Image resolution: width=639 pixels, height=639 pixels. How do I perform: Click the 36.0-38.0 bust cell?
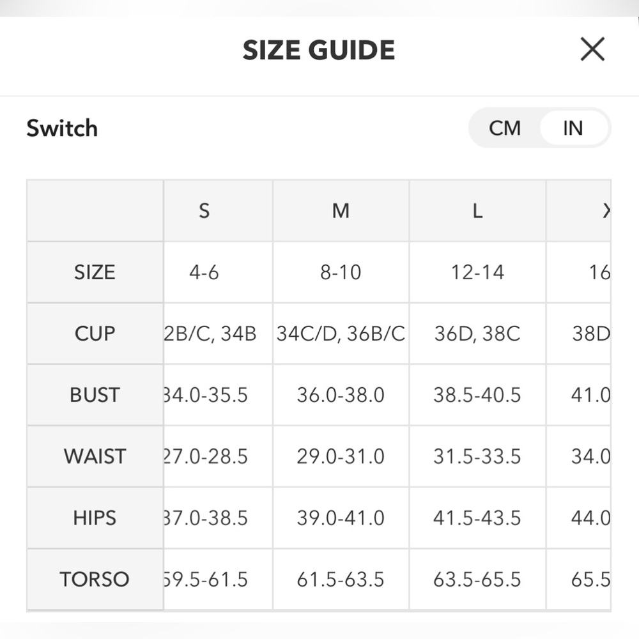(341, 395)
